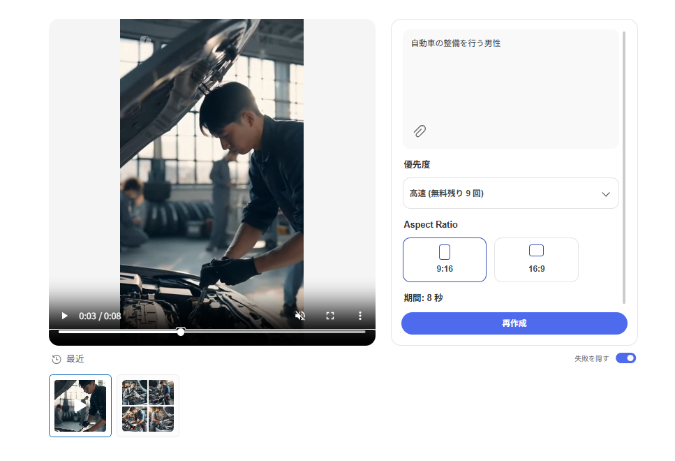Open the 優先度 priority dropdown
This screenshot has height=461, width=675.
510,193
